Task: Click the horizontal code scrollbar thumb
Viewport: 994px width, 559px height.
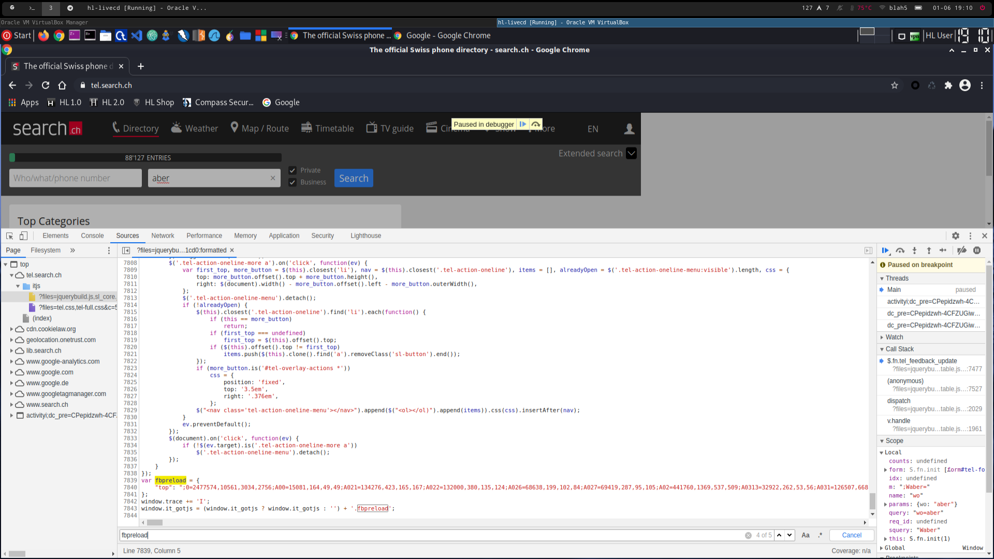Action: (x=155, y=522)
